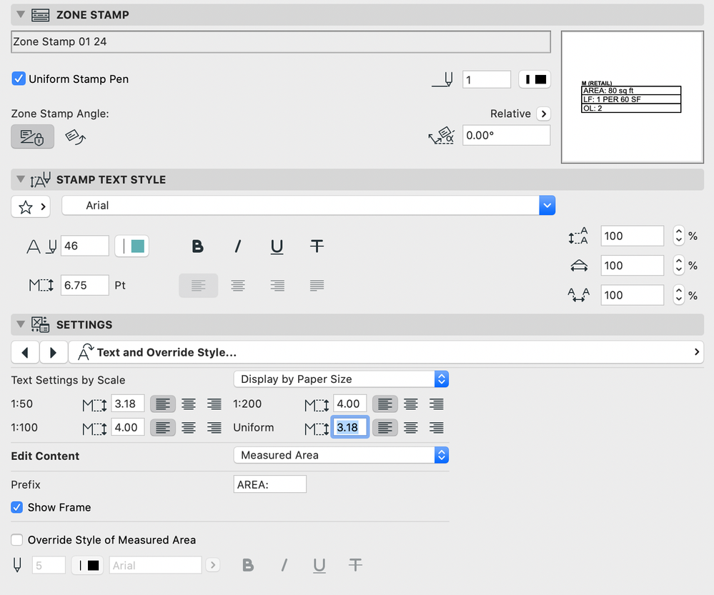714x595 pixels.
Task: Apply strikethrough to the stamp text
Action: [x=317, y=246]
